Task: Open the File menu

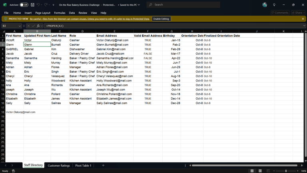Action: (x=6, y=13)
